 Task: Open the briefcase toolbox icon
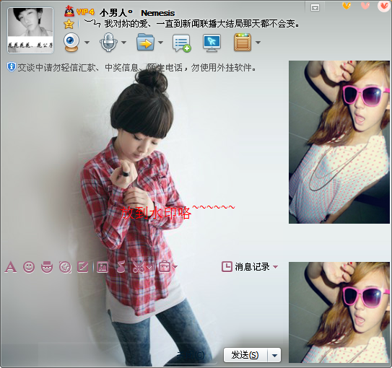(165, 267)
